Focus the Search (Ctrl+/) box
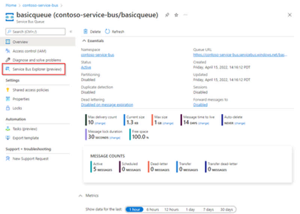300x214 pixels. (x=35, y=31)
